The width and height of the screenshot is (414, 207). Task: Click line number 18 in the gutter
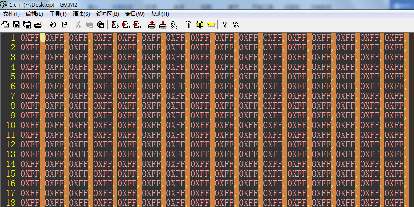click(11, 203)
